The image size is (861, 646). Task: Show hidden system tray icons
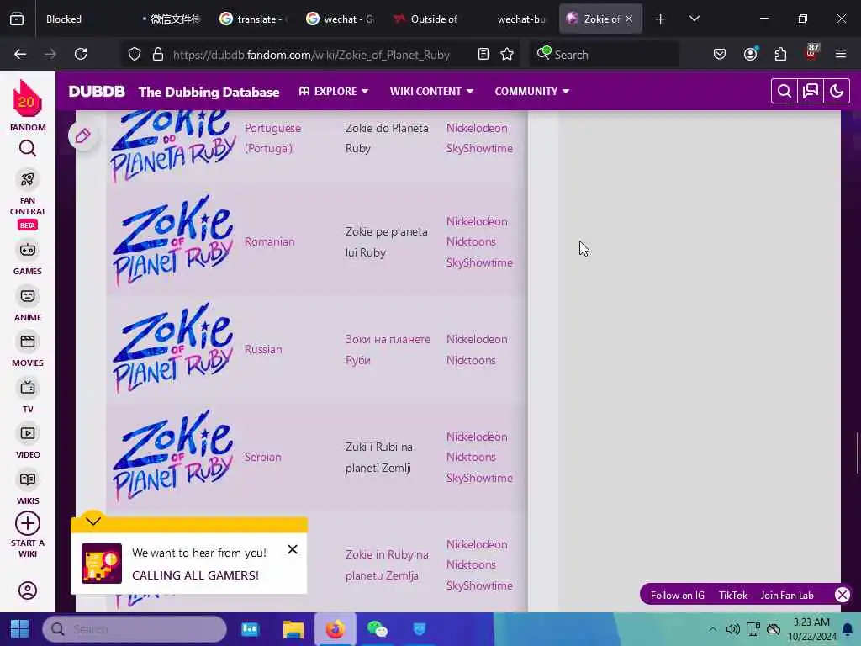[x=712, y=629]
